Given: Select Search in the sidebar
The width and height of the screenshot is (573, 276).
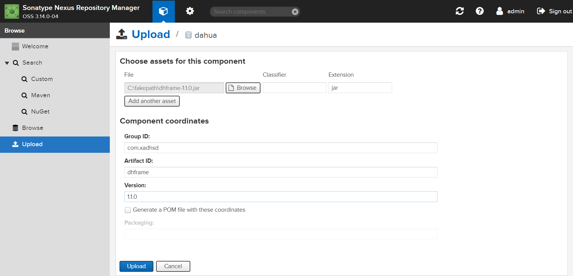Looking at the screenshot, I should coord(55,63).
